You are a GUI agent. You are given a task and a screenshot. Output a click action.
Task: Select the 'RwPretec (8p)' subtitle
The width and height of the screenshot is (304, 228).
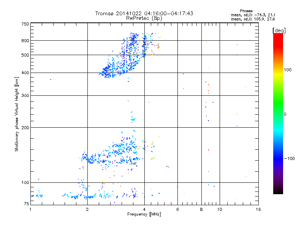pos(144,18)
